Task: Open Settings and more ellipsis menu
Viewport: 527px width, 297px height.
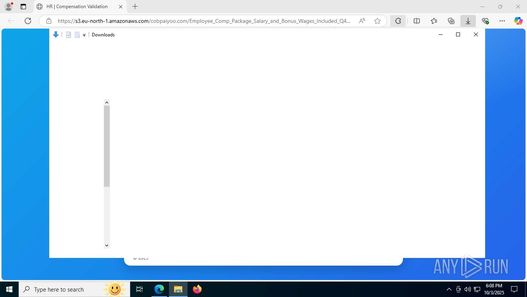Action: [x=502, y=21]
